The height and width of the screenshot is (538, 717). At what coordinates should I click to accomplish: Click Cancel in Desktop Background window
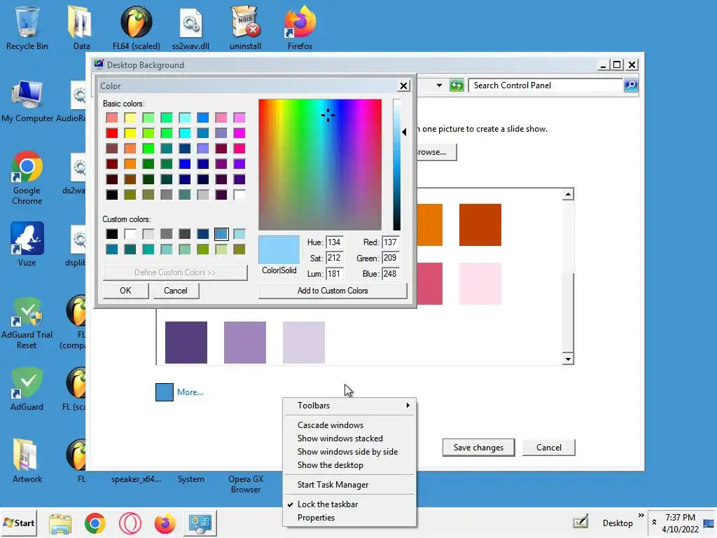(549, 448)
